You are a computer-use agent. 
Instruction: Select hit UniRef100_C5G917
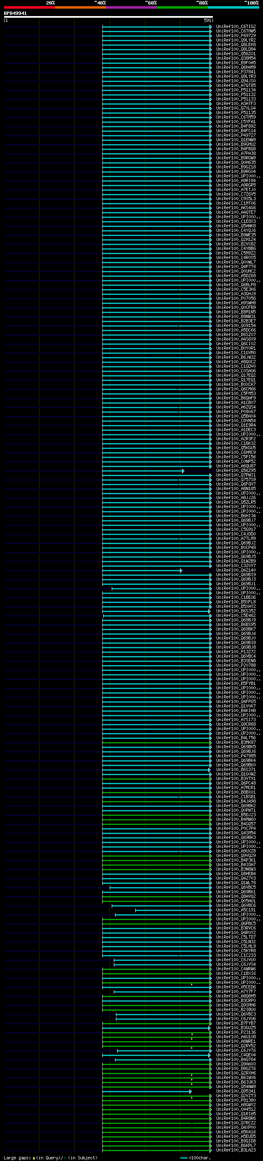pos(236,530)
